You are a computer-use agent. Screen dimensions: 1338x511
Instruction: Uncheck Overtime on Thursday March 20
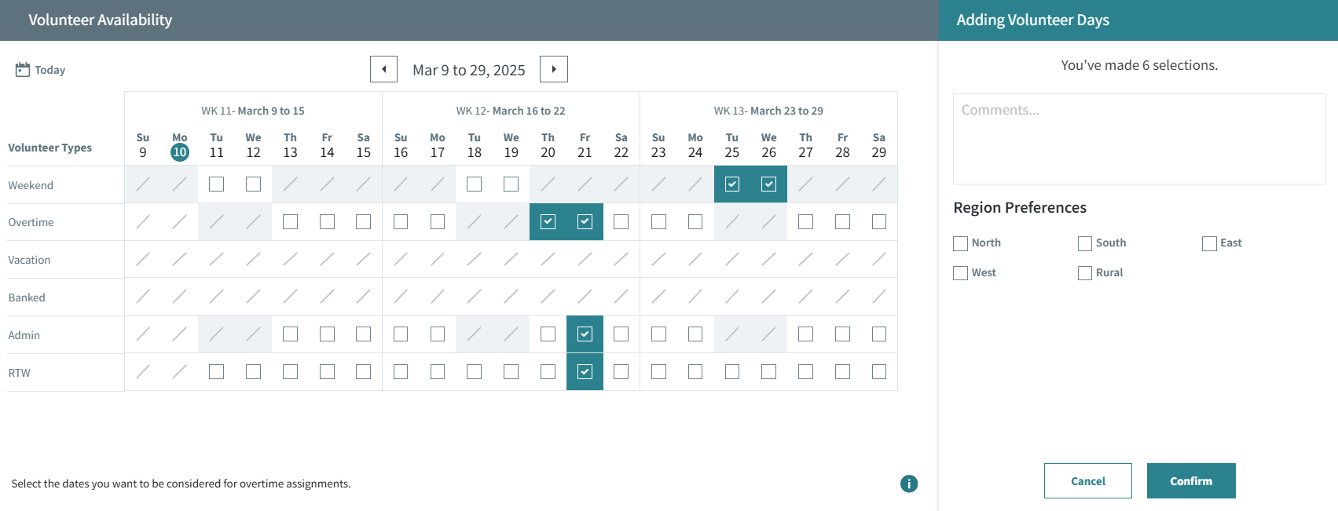point(548,222)
